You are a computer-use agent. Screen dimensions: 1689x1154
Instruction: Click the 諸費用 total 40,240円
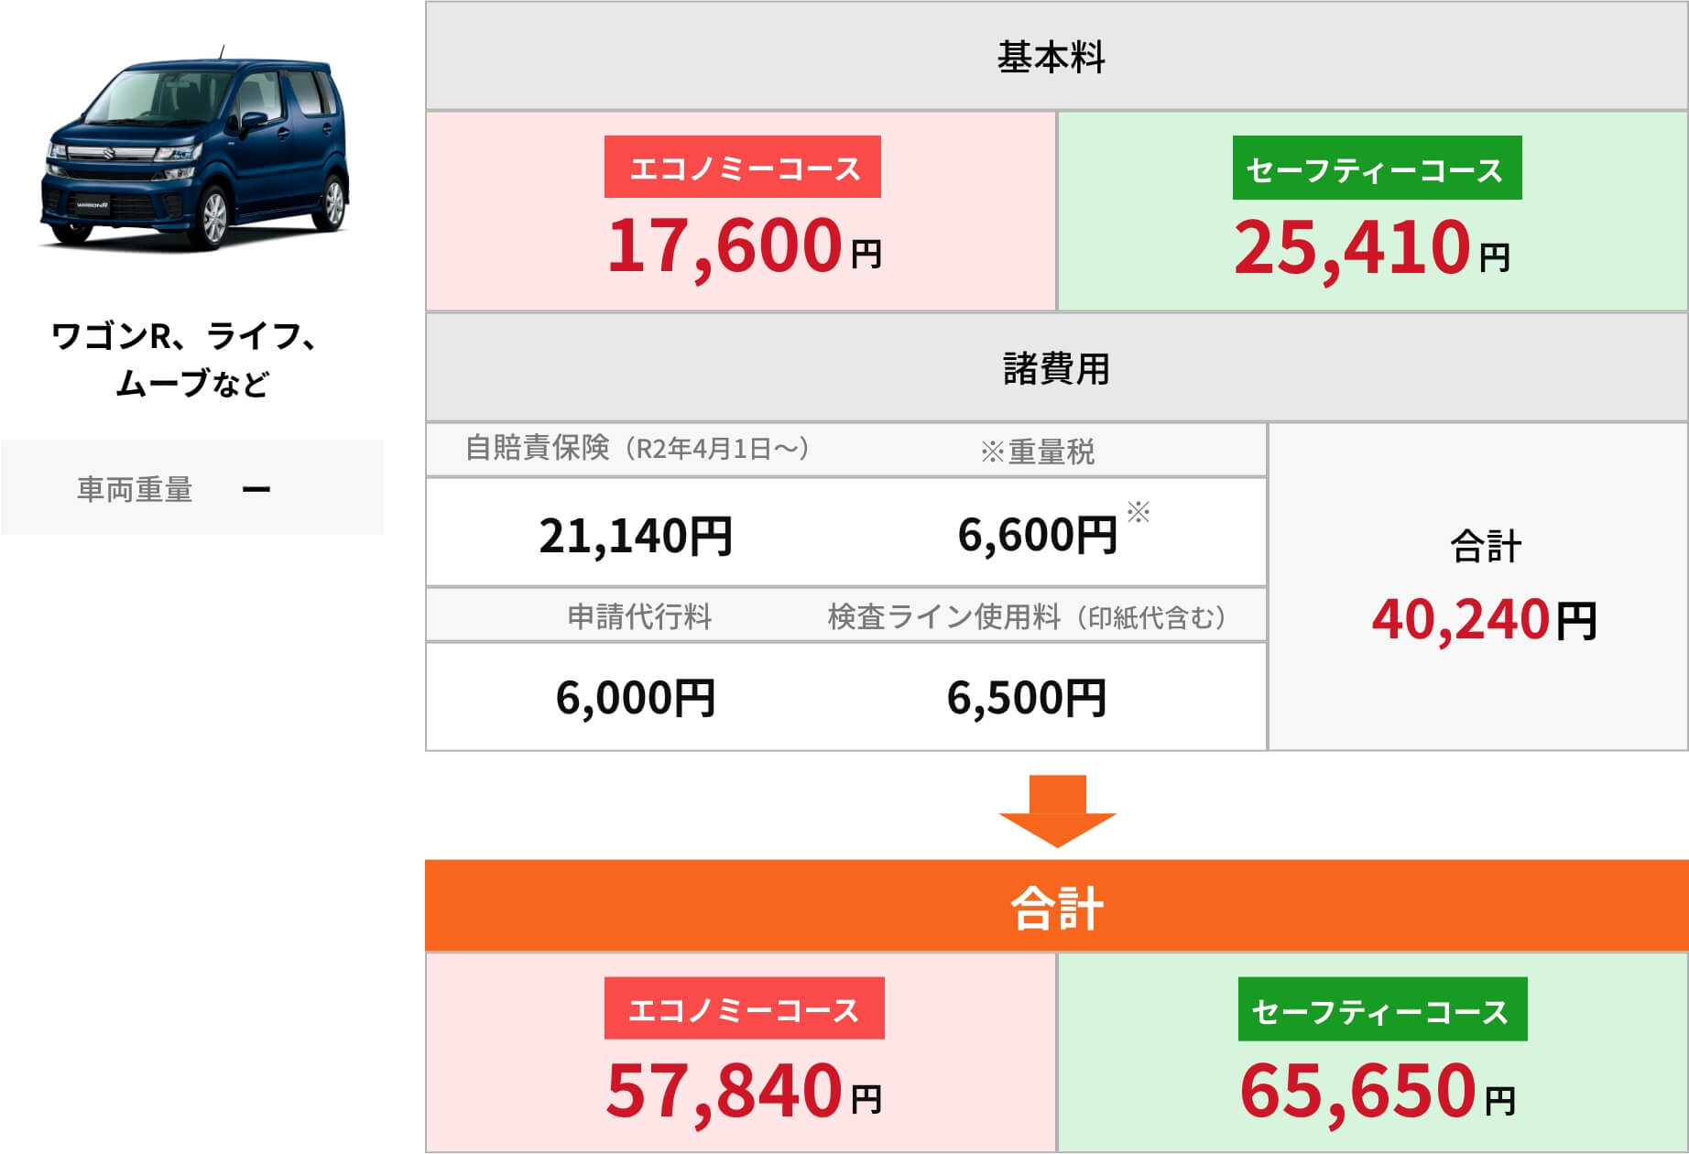click(x=1485, y=620)
